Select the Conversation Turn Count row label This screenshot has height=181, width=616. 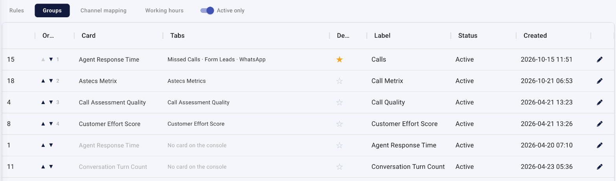tap(408, 167)
